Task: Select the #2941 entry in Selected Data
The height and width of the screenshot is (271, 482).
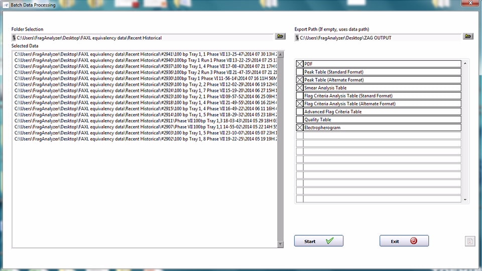Action: [x=146, y=54]
